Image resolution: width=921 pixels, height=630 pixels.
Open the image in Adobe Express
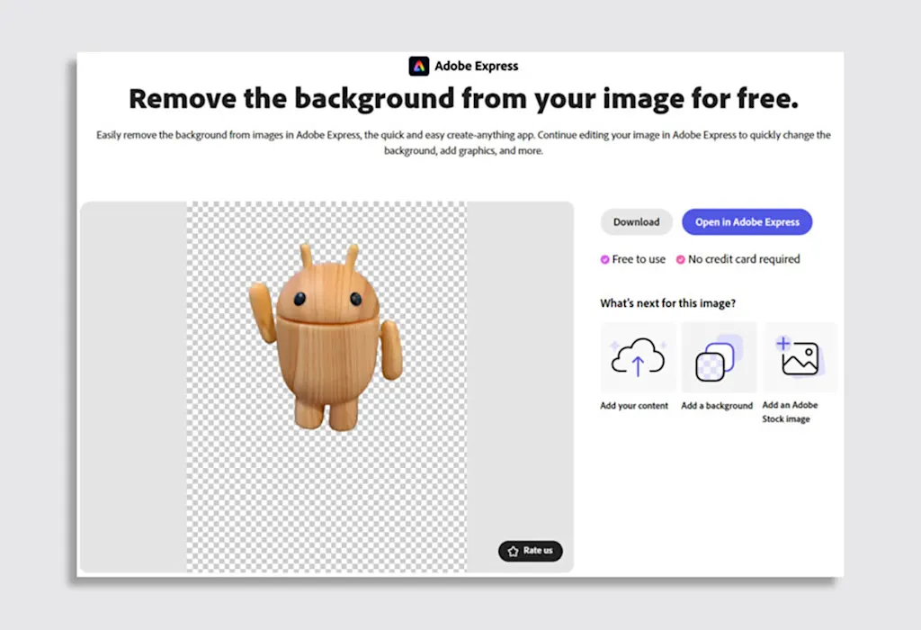(747, 222)
